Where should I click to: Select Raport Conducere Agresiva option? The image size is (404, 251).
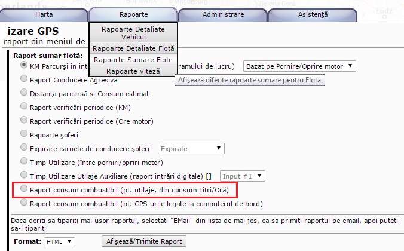point(24,79)
